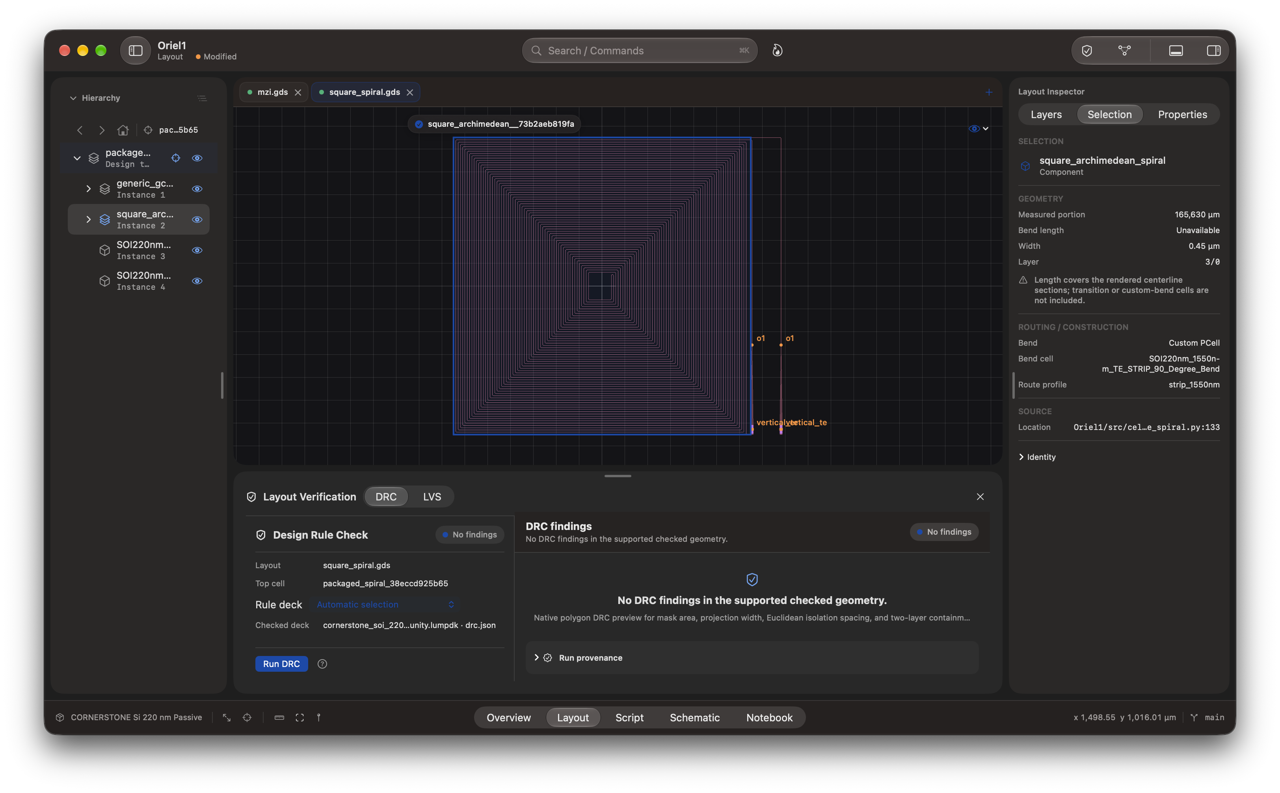This screenshot has height=793, width=1280.
Task: Expand the square_arc Instance 2 node
Action: (x=88, y=219)
